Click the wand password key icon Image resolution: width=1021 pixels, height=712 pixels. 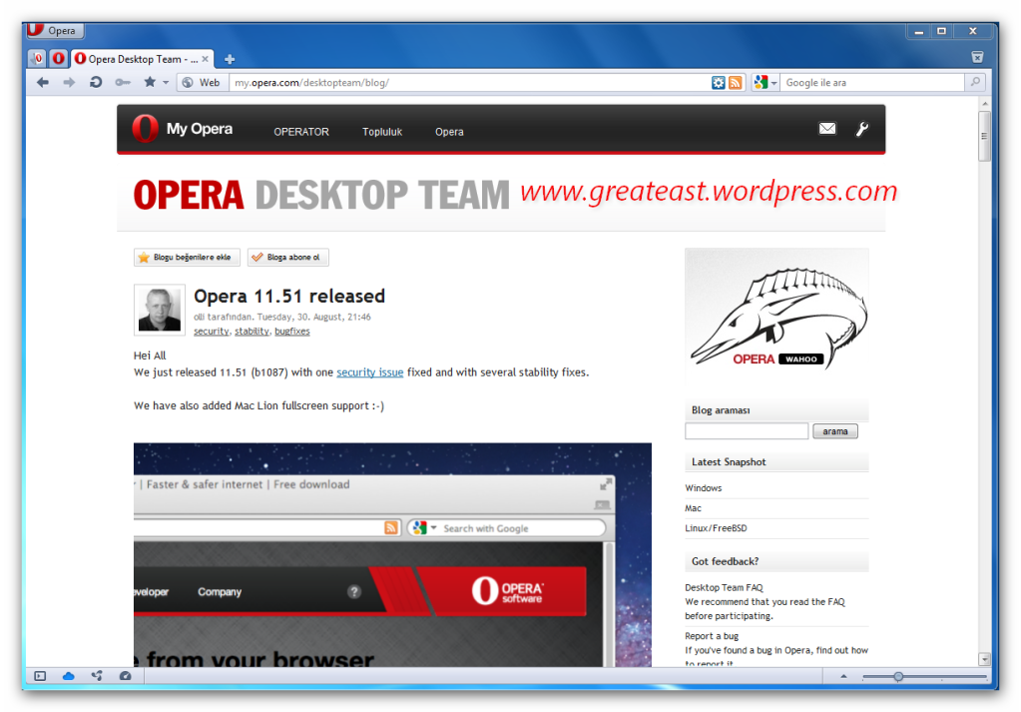pos(122,83)
